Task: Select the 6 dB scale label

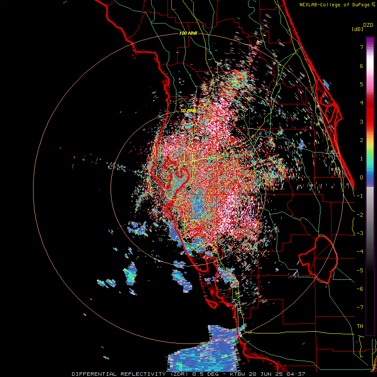Action: point(362,66)
